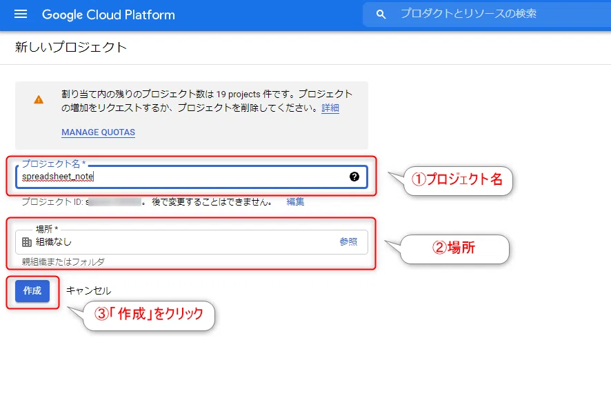Click the help question mark icon
Screen dimensions: 611x407
(354, 177)
